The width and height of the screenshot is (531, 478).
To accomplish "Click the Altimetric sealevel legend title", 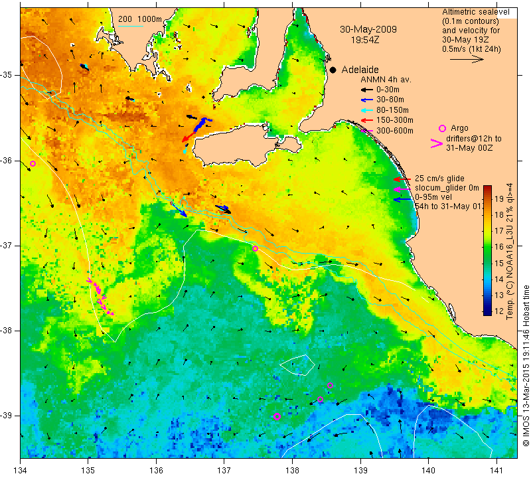I will 475,12.
